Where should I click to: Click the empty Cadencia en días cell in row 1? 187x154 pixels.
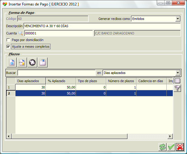pyautogui.click(x=152, y=87)
